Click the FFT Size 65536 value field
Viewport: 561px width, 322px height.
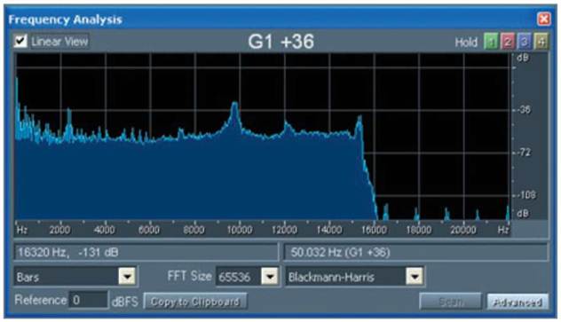[x=239, y=276]
